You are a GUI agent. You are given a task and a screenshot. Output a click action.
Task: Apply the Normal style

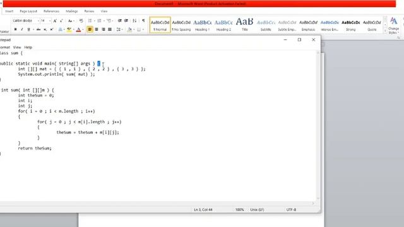click(160, 25)
